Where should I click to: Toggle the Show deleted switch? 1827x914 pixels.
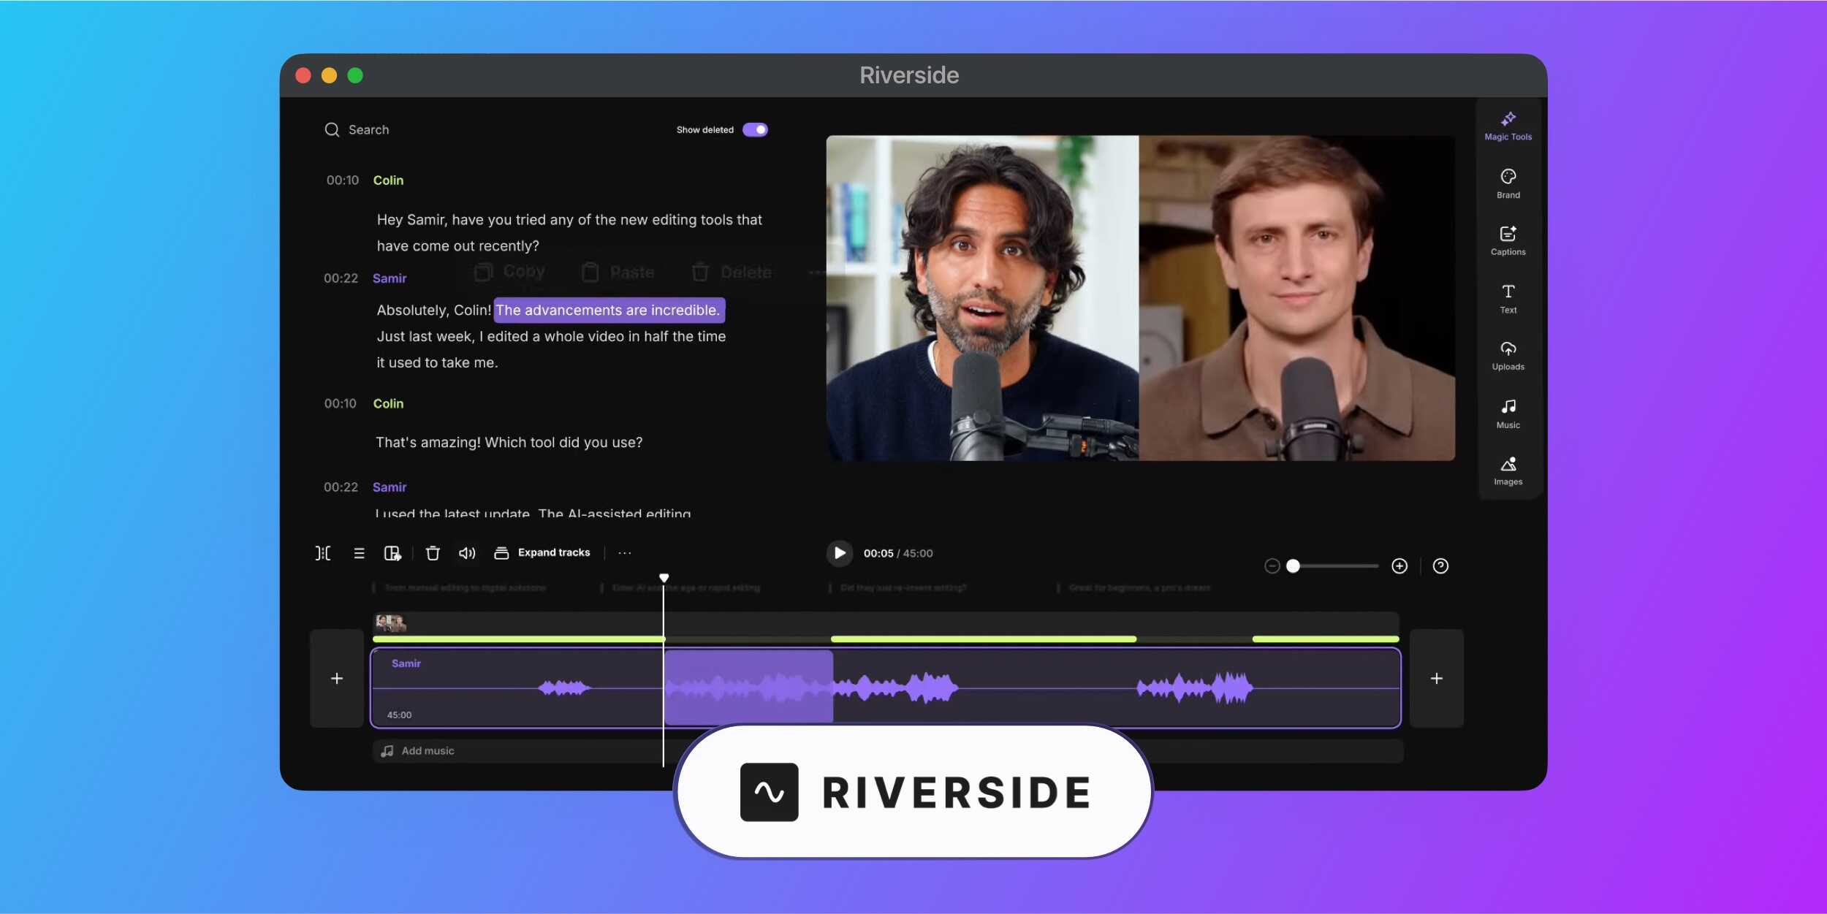click(755, 129)
